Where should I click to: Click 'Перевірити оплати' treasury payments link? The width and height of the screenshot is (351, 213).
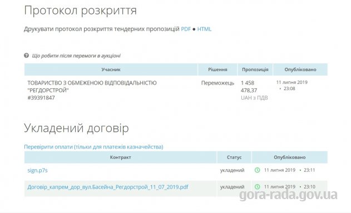coord(93,147)
